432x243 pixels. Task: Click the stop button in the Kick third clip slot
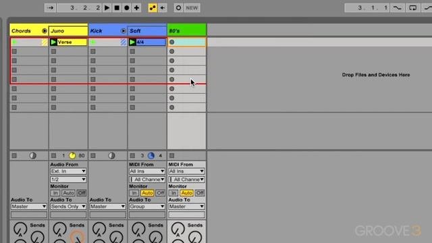(93, 61)
